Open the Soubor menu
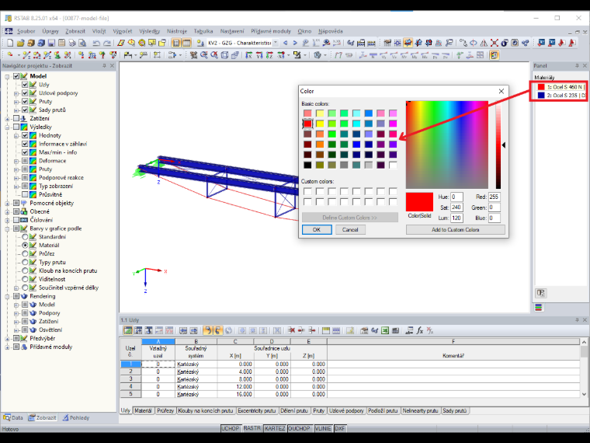Viewport: 590px width, 443px height. point(26,31)
